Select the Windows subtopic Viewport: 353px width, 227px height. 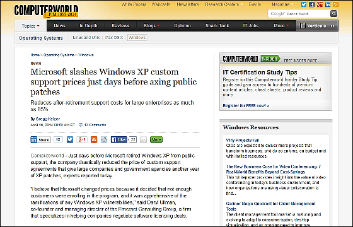coord(137,38)
